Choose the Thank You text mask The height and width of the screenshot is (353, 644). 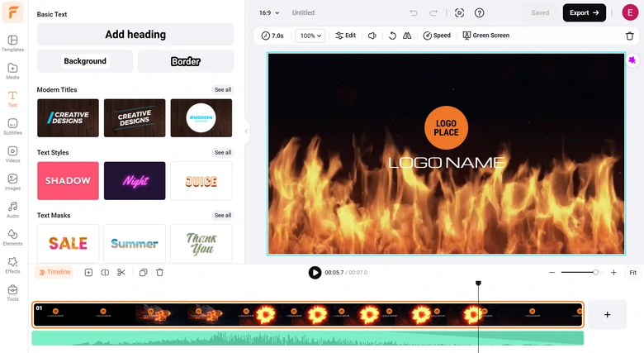201,243
